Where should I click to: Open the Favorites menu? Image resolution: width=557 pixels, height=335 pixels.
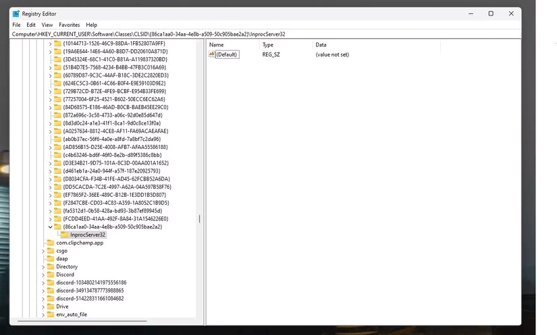click(69, 24)
